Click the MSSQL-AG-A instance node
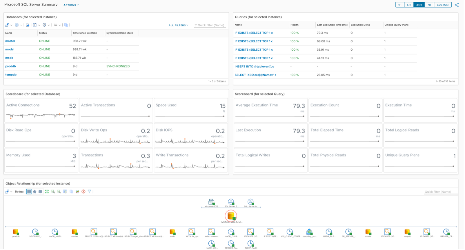 tap(231, 216)
